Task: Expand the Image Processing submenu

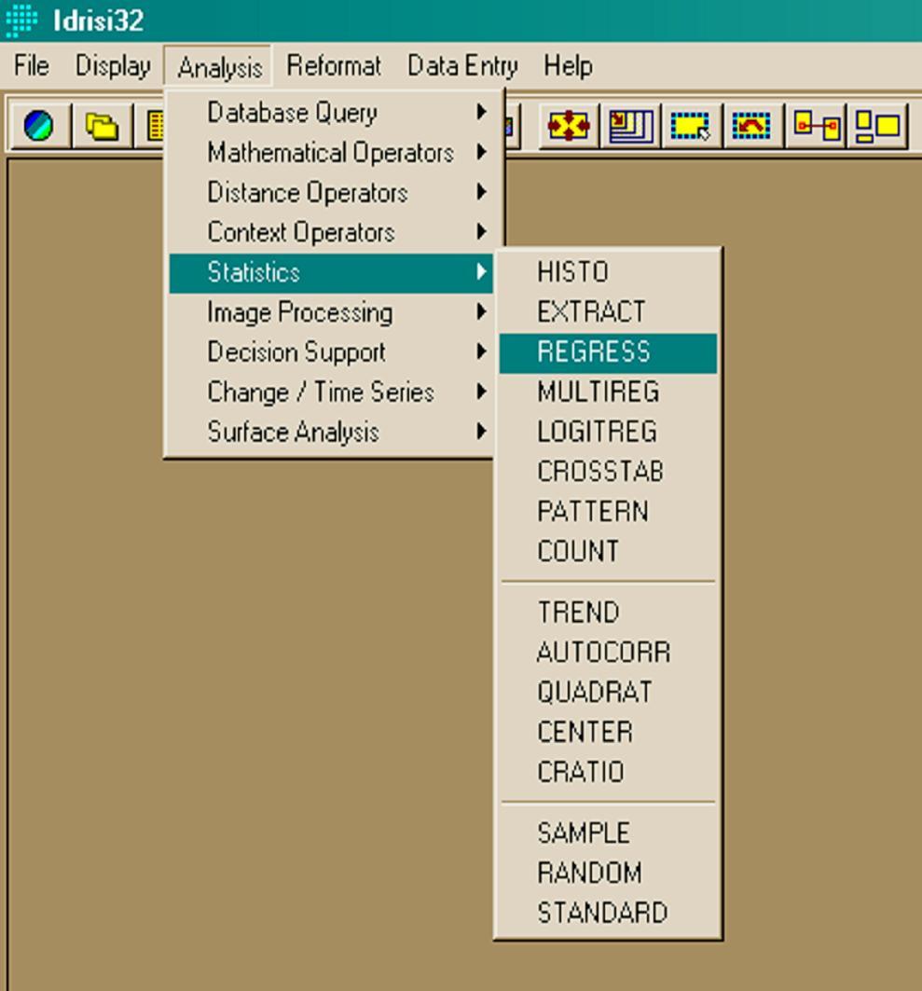Action: point(332,312)
